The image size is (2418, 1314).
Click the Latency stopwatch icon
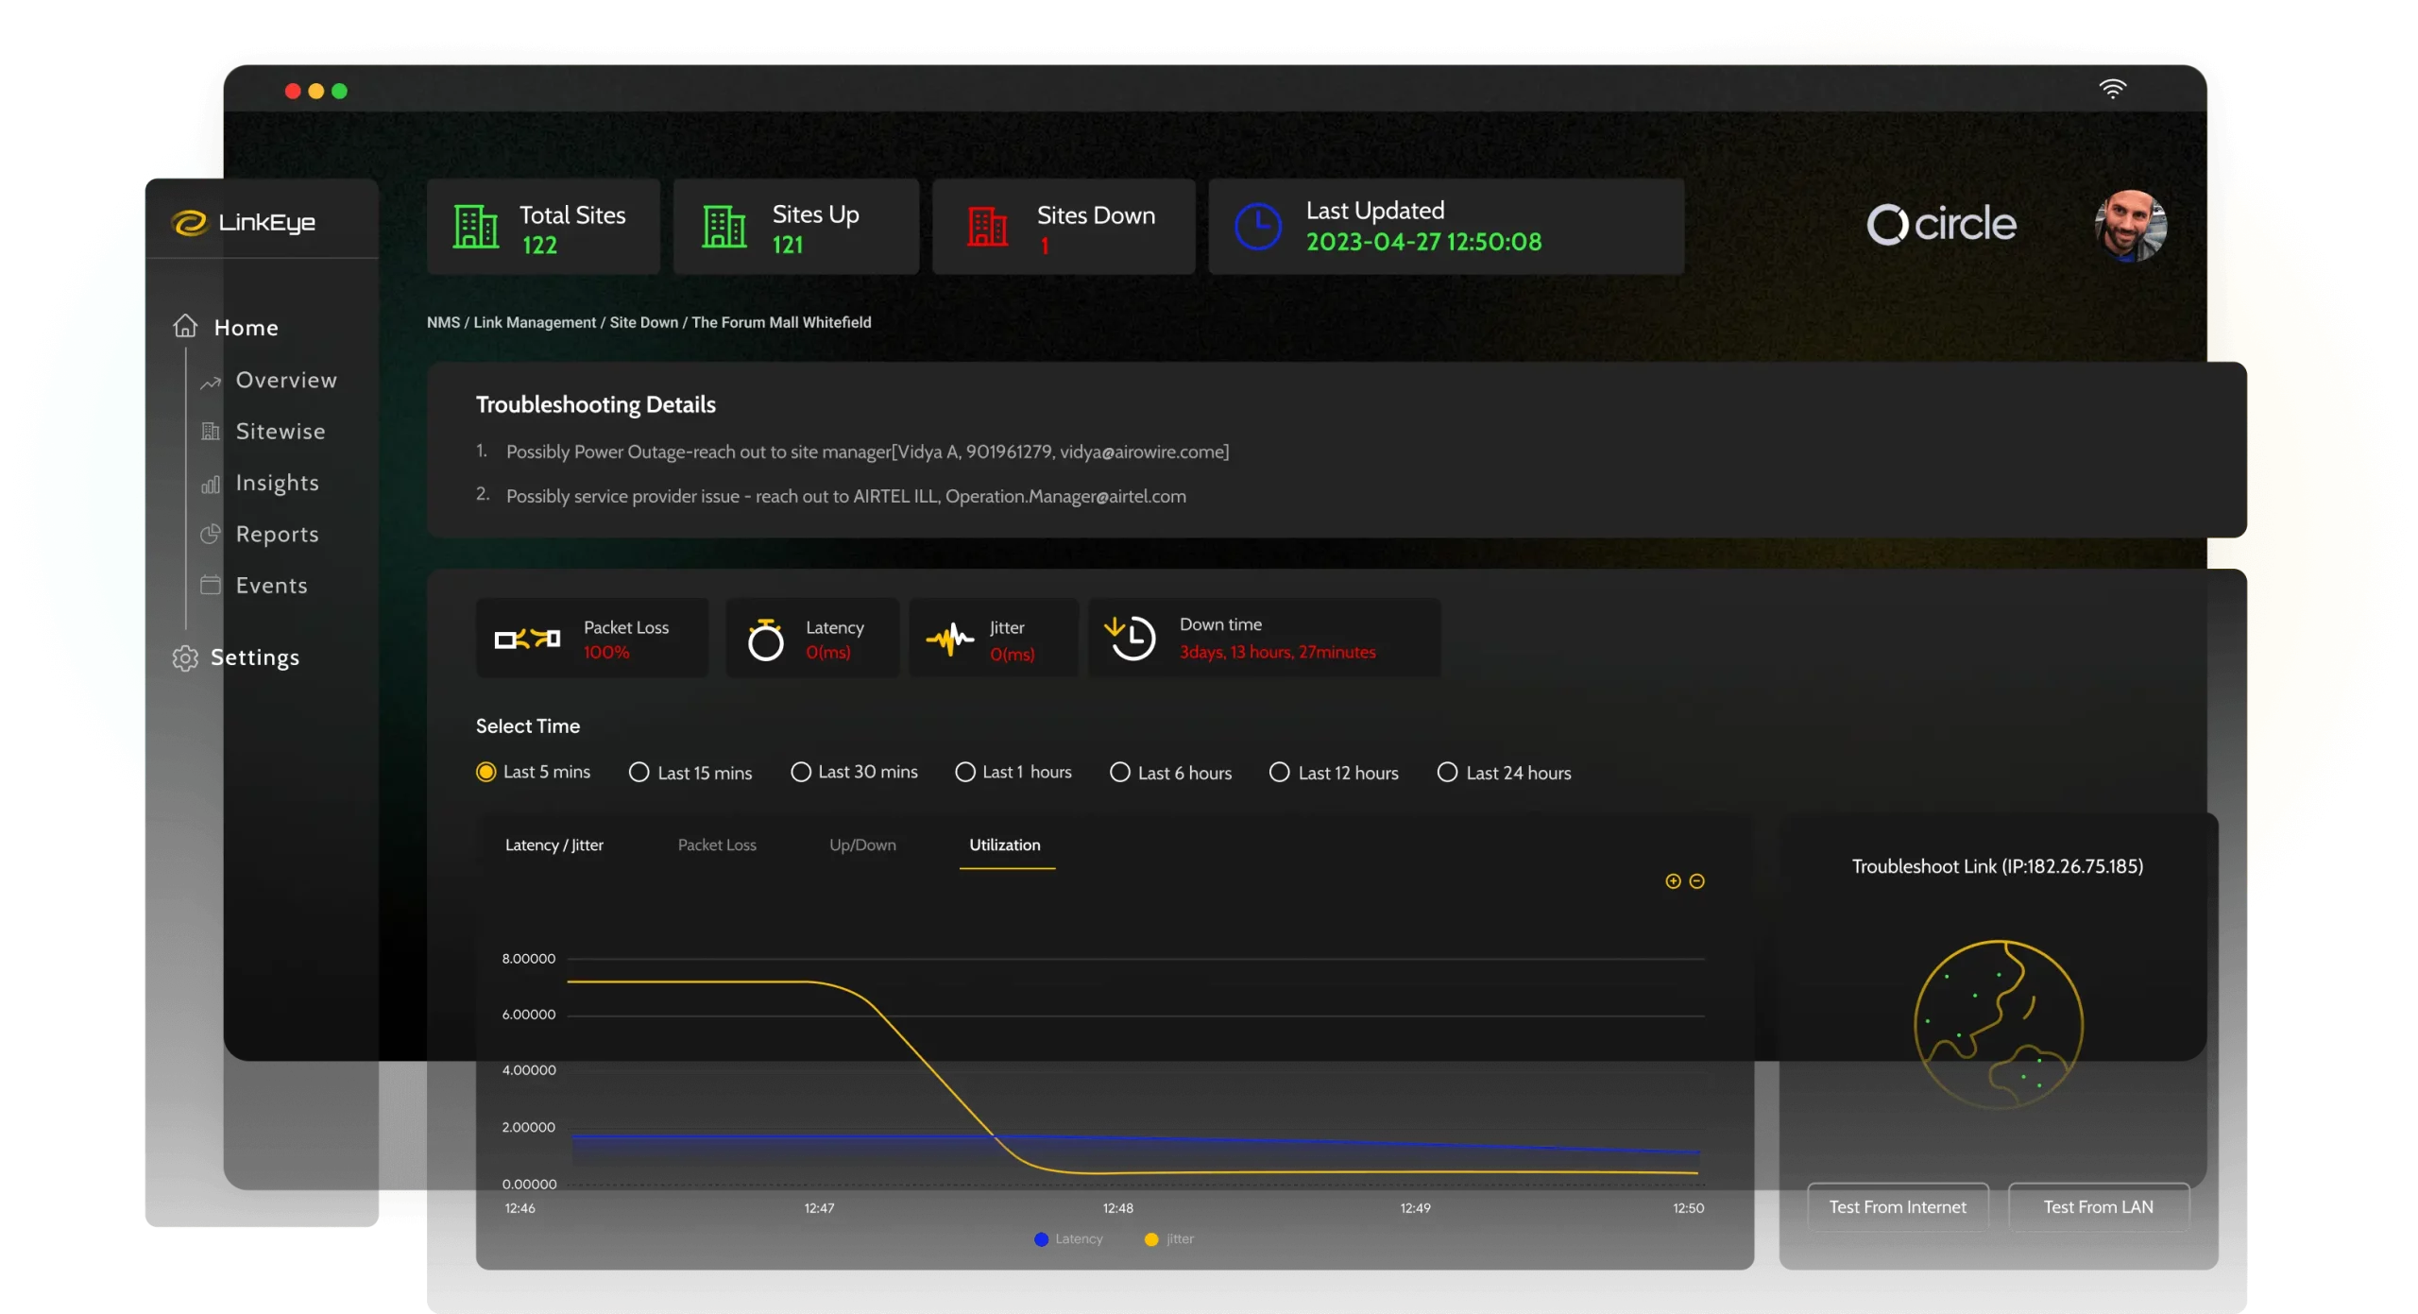tap(766, 638)
